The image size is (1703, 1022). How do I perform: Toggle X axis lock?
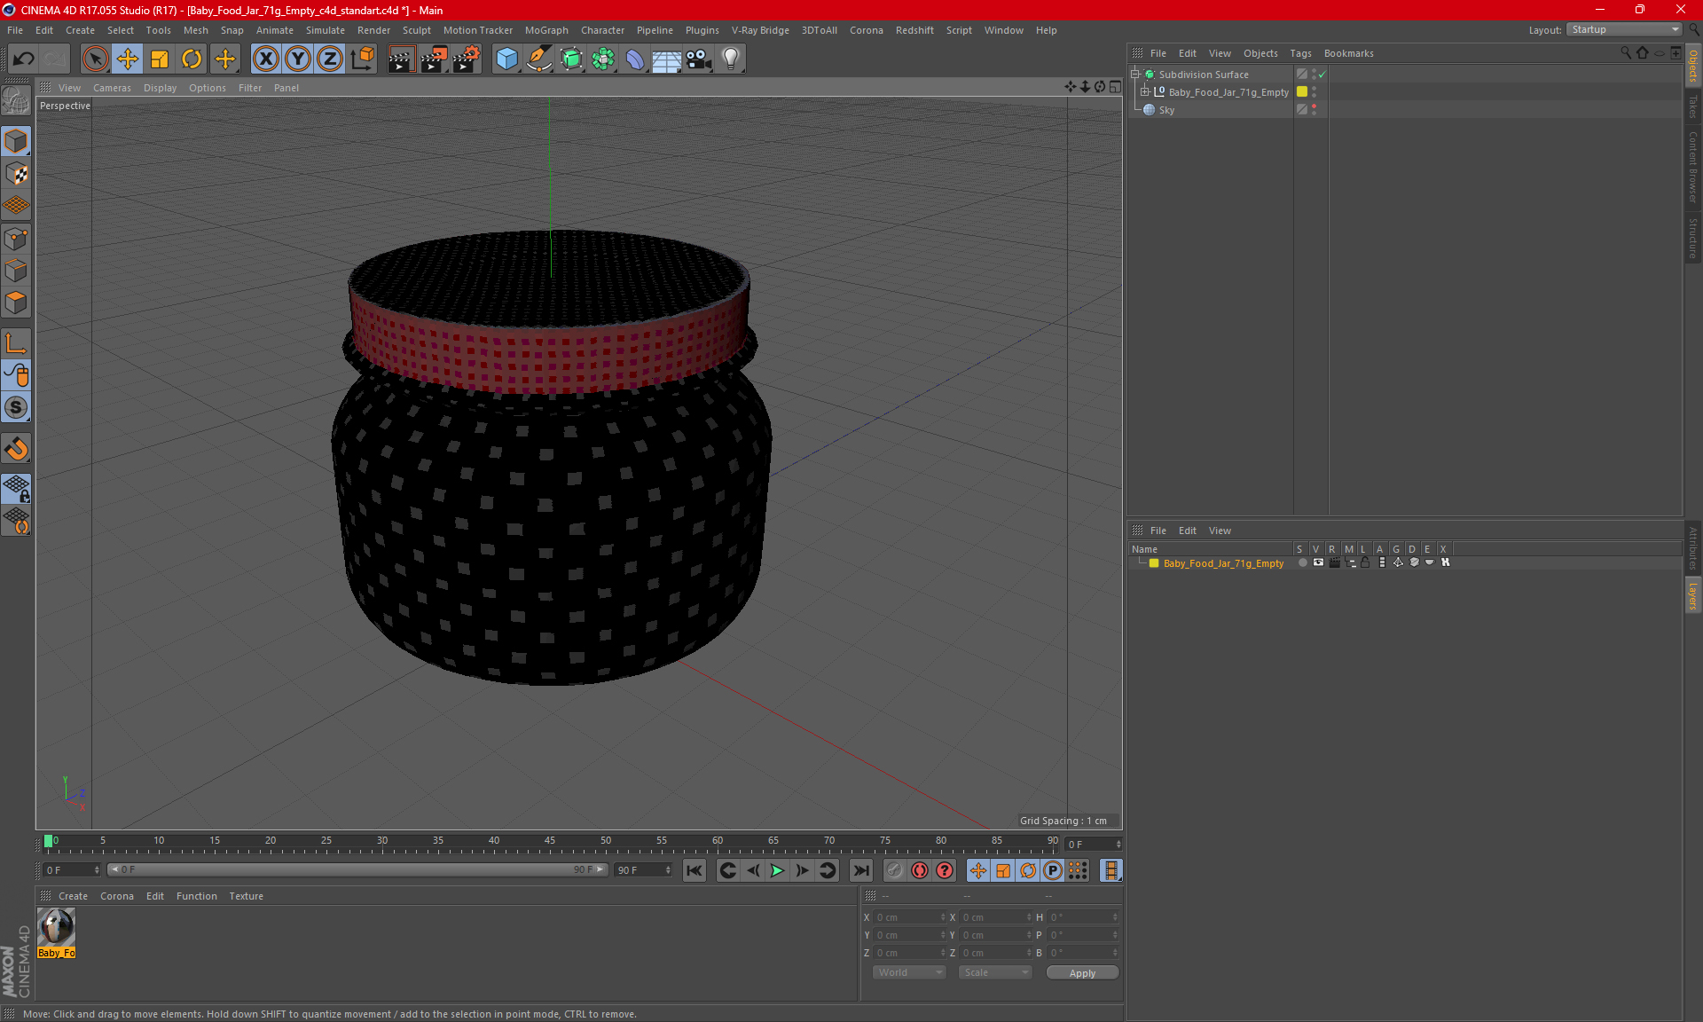(265, 59)
